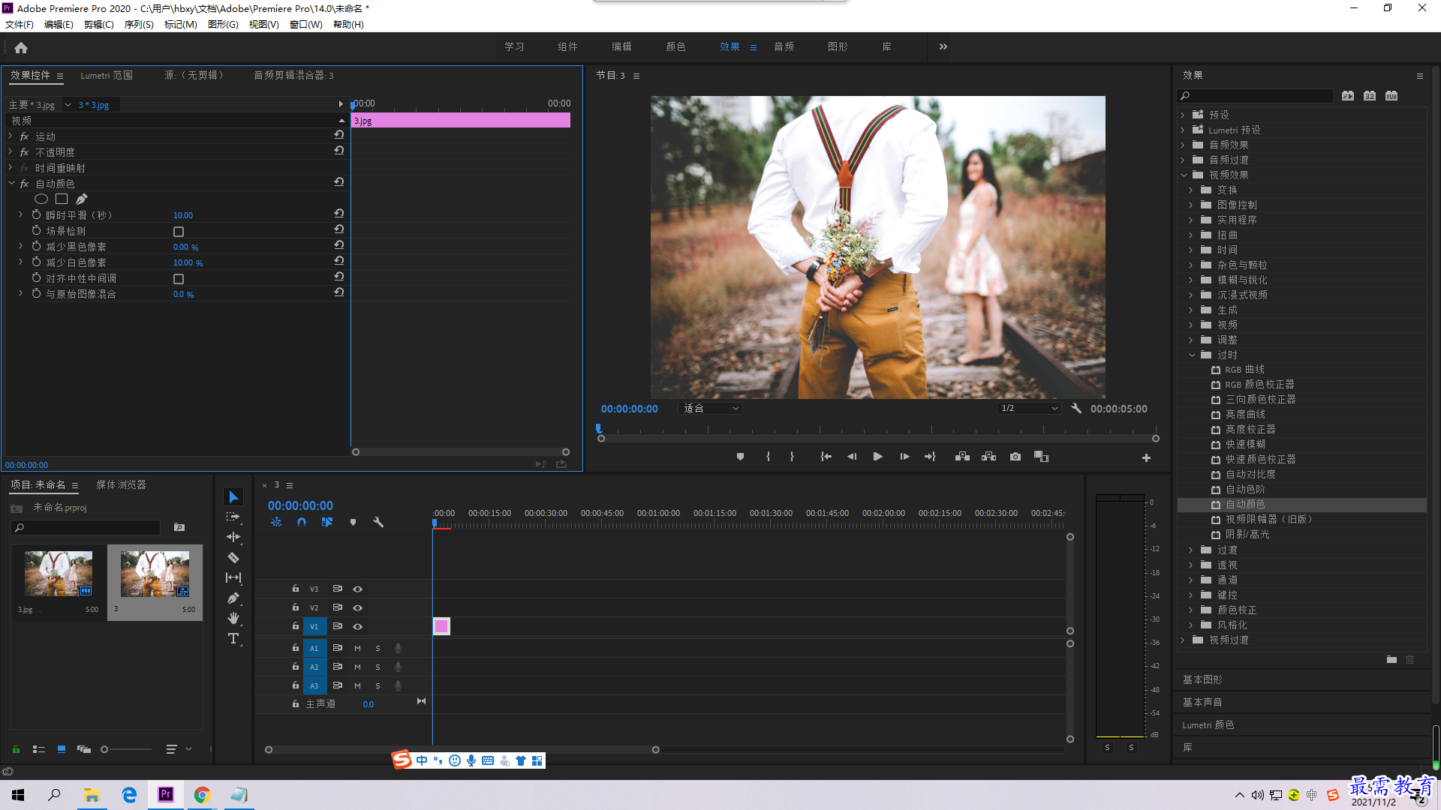Image resolution: width=1441 pixels, height=810 pixels.
Task: Check the 对齐中性中间调 checkbox
Action: pos(179,279)
